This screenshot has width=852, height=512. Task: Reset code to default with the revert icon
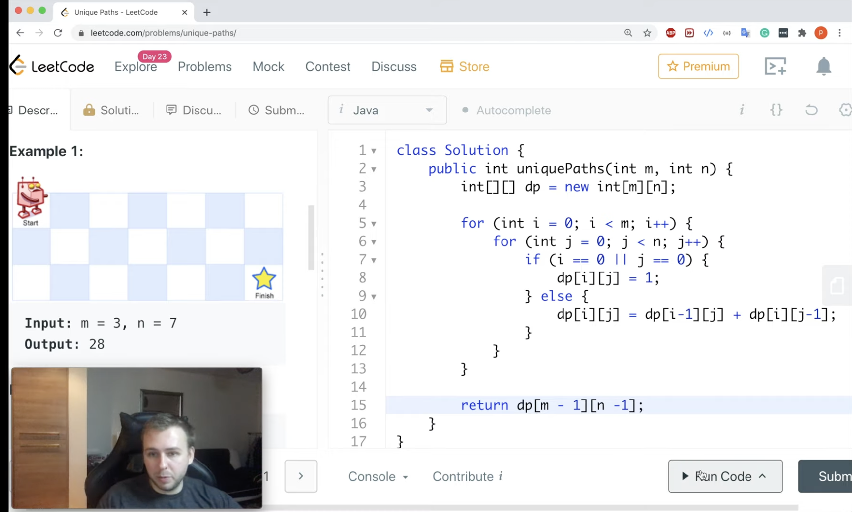811,111
